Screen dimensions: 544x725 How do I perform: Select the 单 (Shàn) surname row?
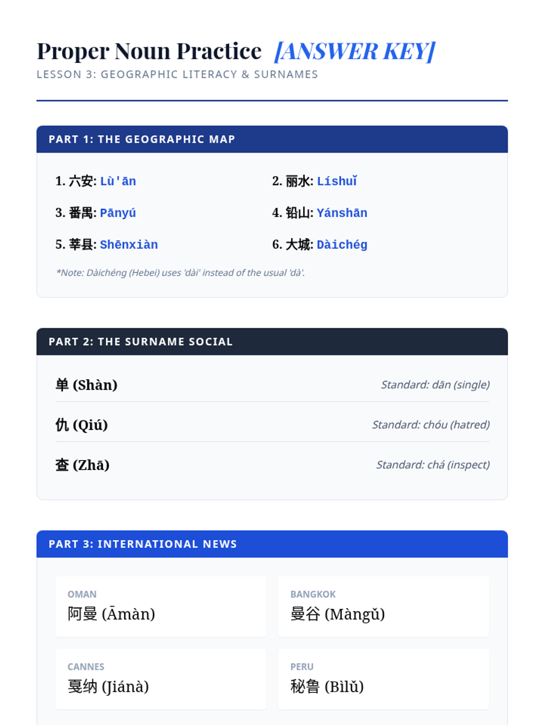pyautogui.click(x=272, y=385)
